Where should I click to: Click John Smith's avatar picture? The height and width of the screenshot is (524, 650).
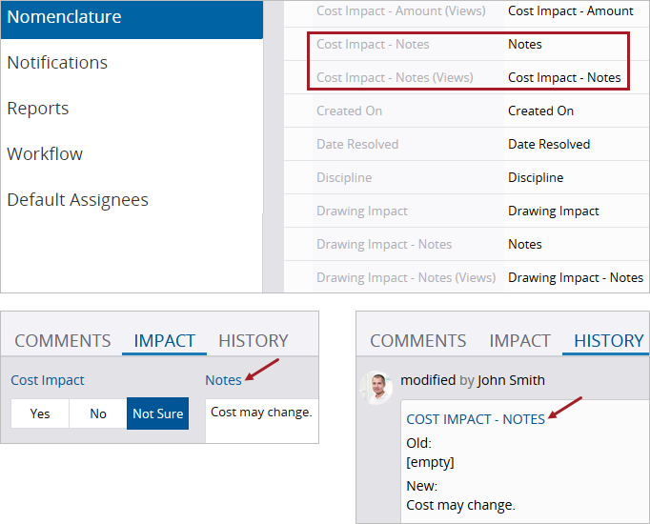(377, 386)
